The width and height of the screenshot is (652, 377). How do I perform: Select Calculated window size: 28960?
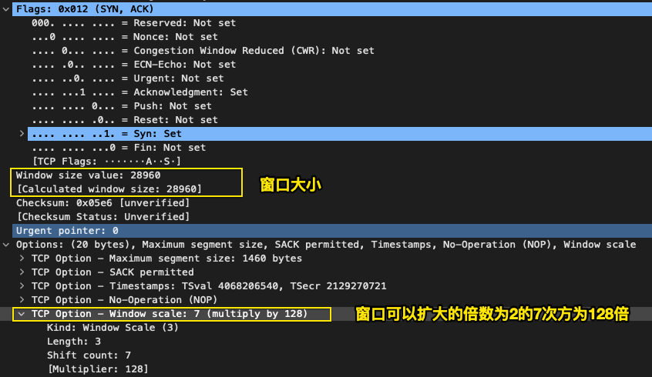click(109, 189)
